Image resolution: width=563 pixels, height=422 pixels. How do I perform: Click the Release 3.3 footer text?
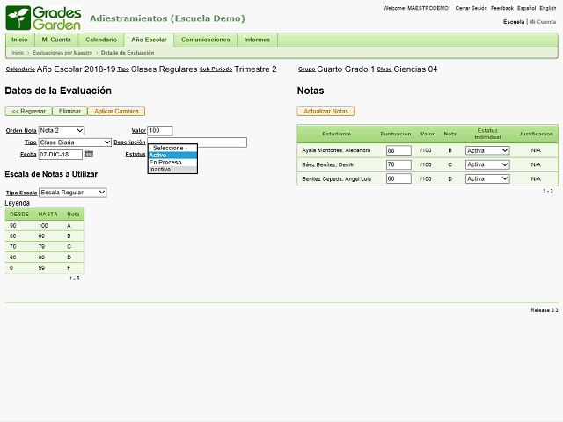(545, 310)
